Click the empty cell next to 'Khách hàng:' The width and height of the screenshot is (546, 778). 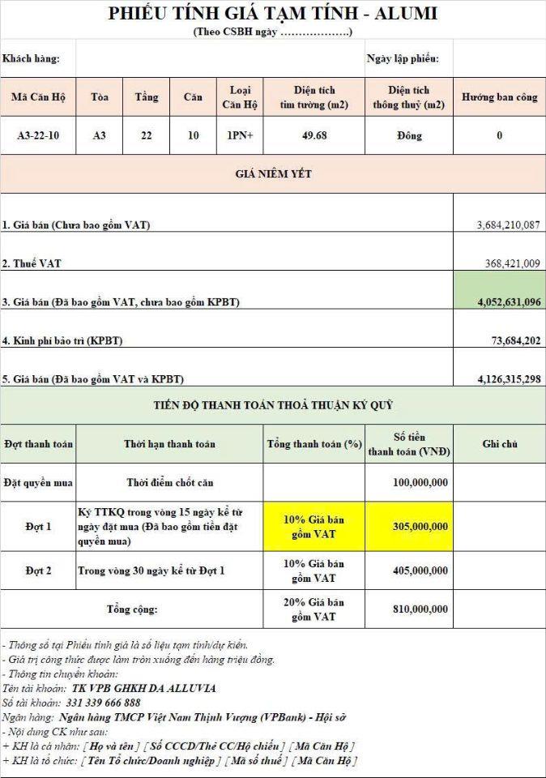[x=220, y=58]
